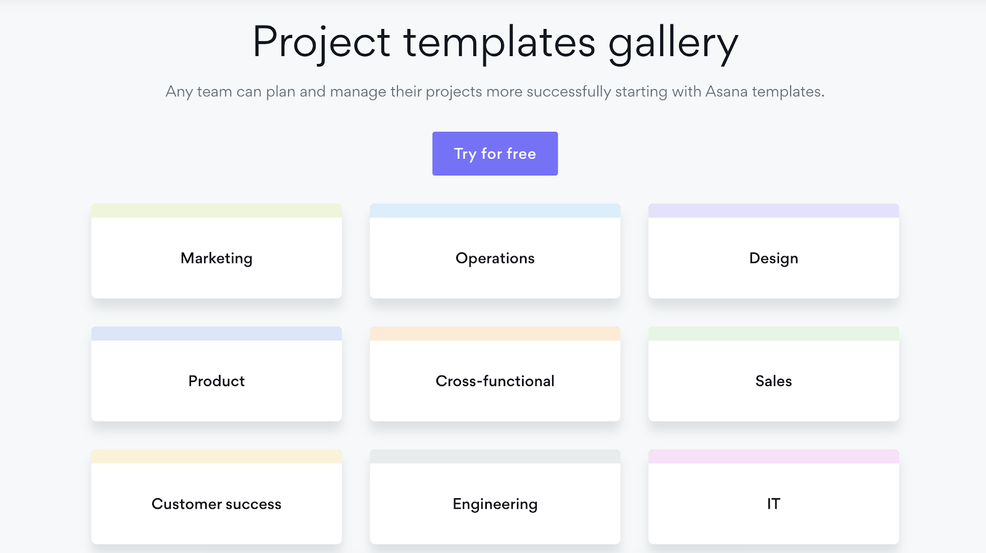Screen dimensions: 986x553
Task: Click the pink strip atop the IT card
Action: 773,456
